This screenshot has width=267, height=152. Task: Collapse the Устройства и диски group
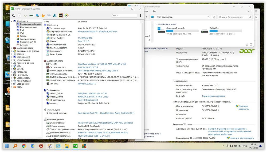156,24
